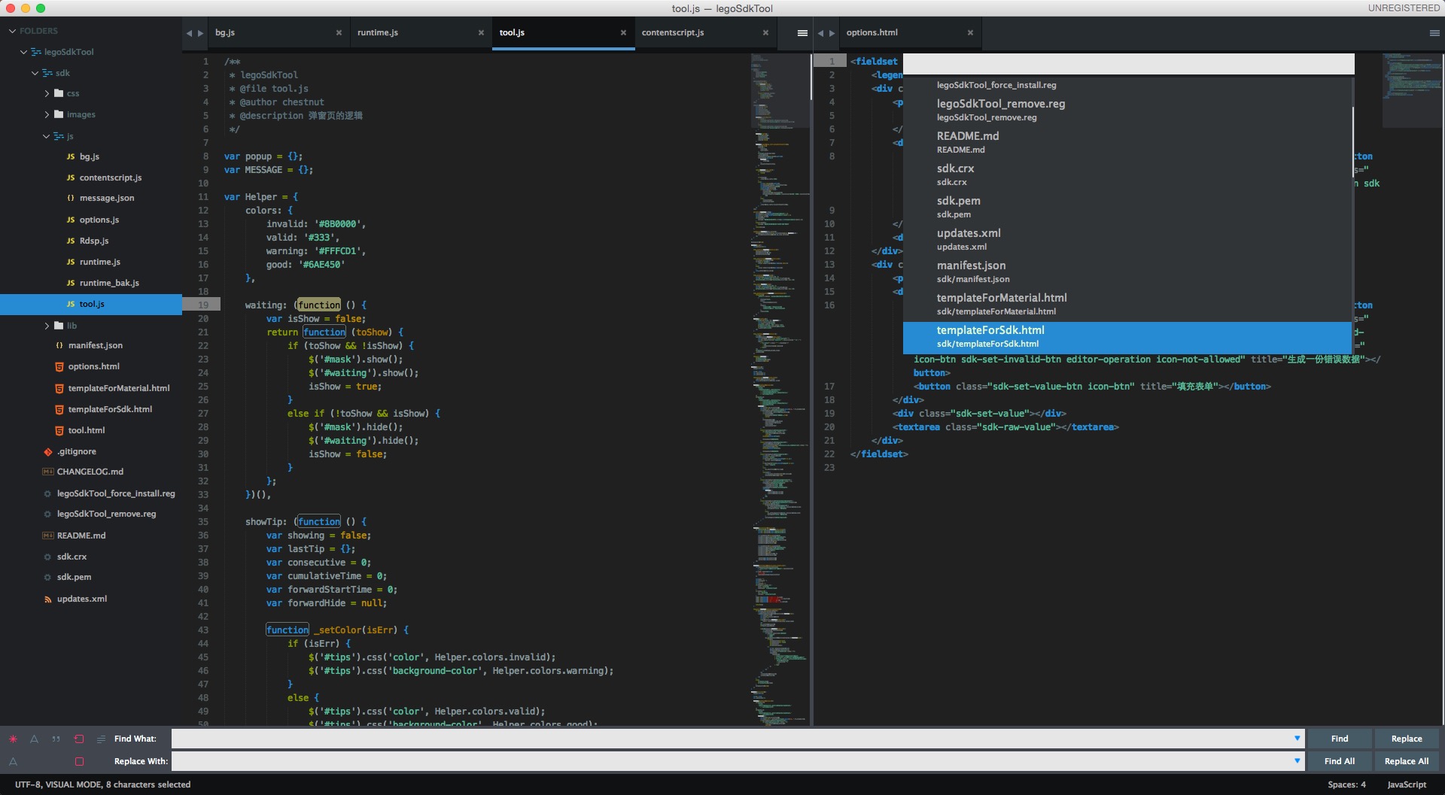Toggle in-selection search option

tap(101, 739)
